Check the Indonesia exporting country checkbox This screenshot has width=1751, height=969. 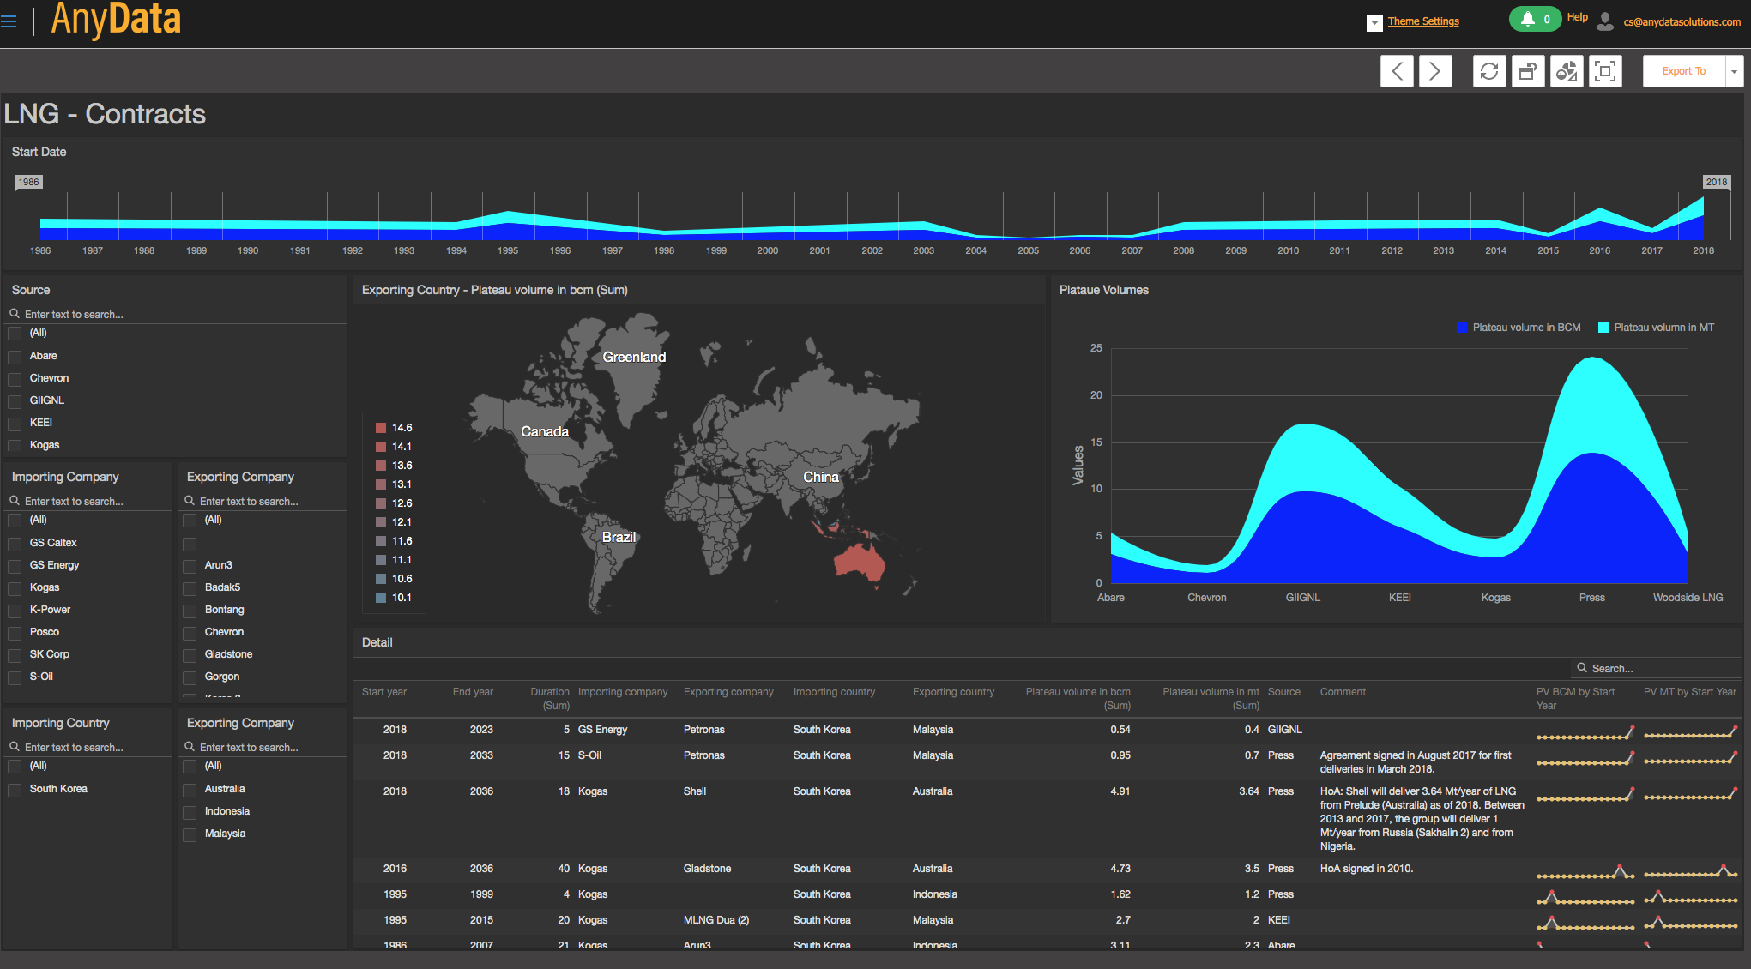(190, 812)
